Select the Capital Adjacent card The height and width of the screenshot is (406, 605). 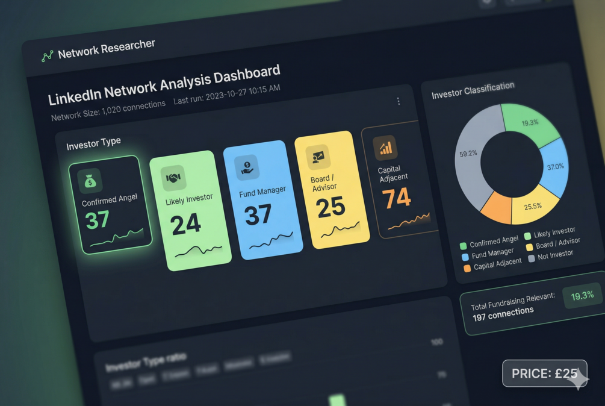pos(400,180)
